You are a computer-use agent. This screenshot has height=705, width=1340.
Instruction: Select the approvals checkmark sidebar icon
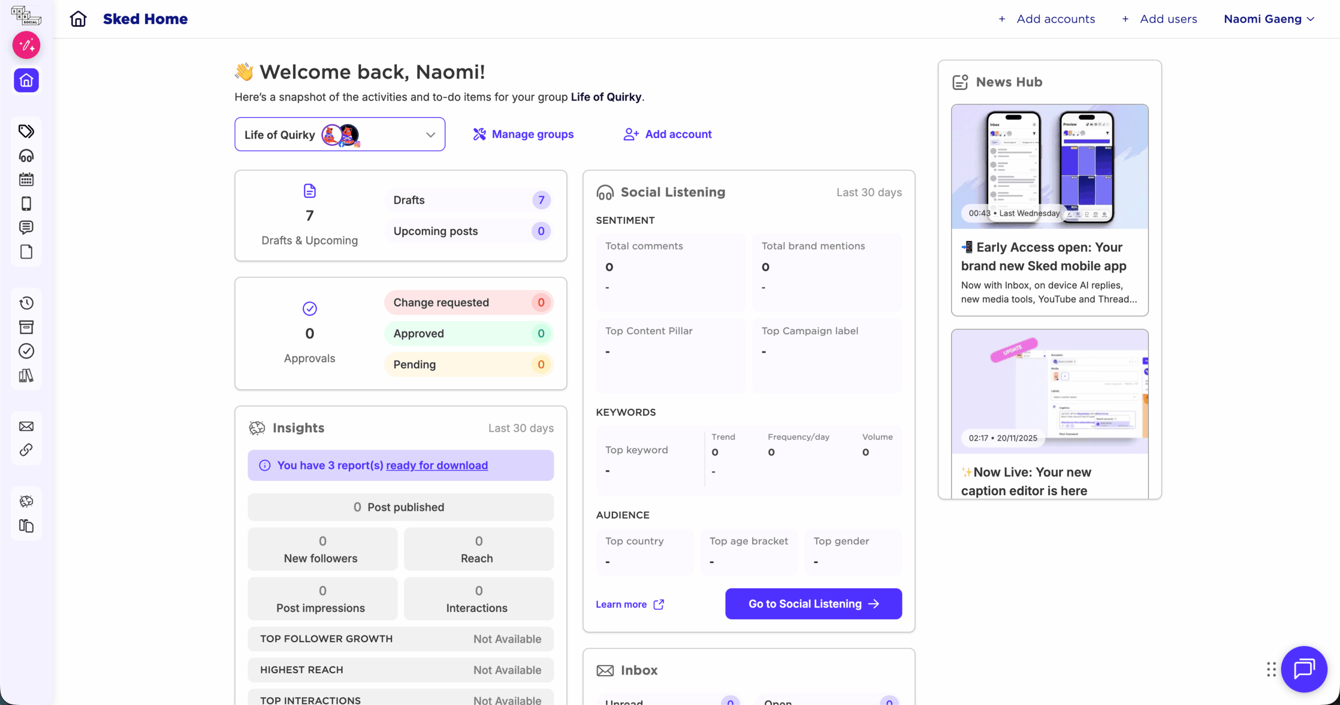point(26,351)
